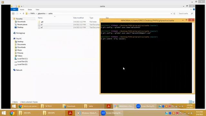Viewport: 206px width, 116px height.
Task: Open inner Adobe Reader taskbar icon
Action: pos(109,106)
